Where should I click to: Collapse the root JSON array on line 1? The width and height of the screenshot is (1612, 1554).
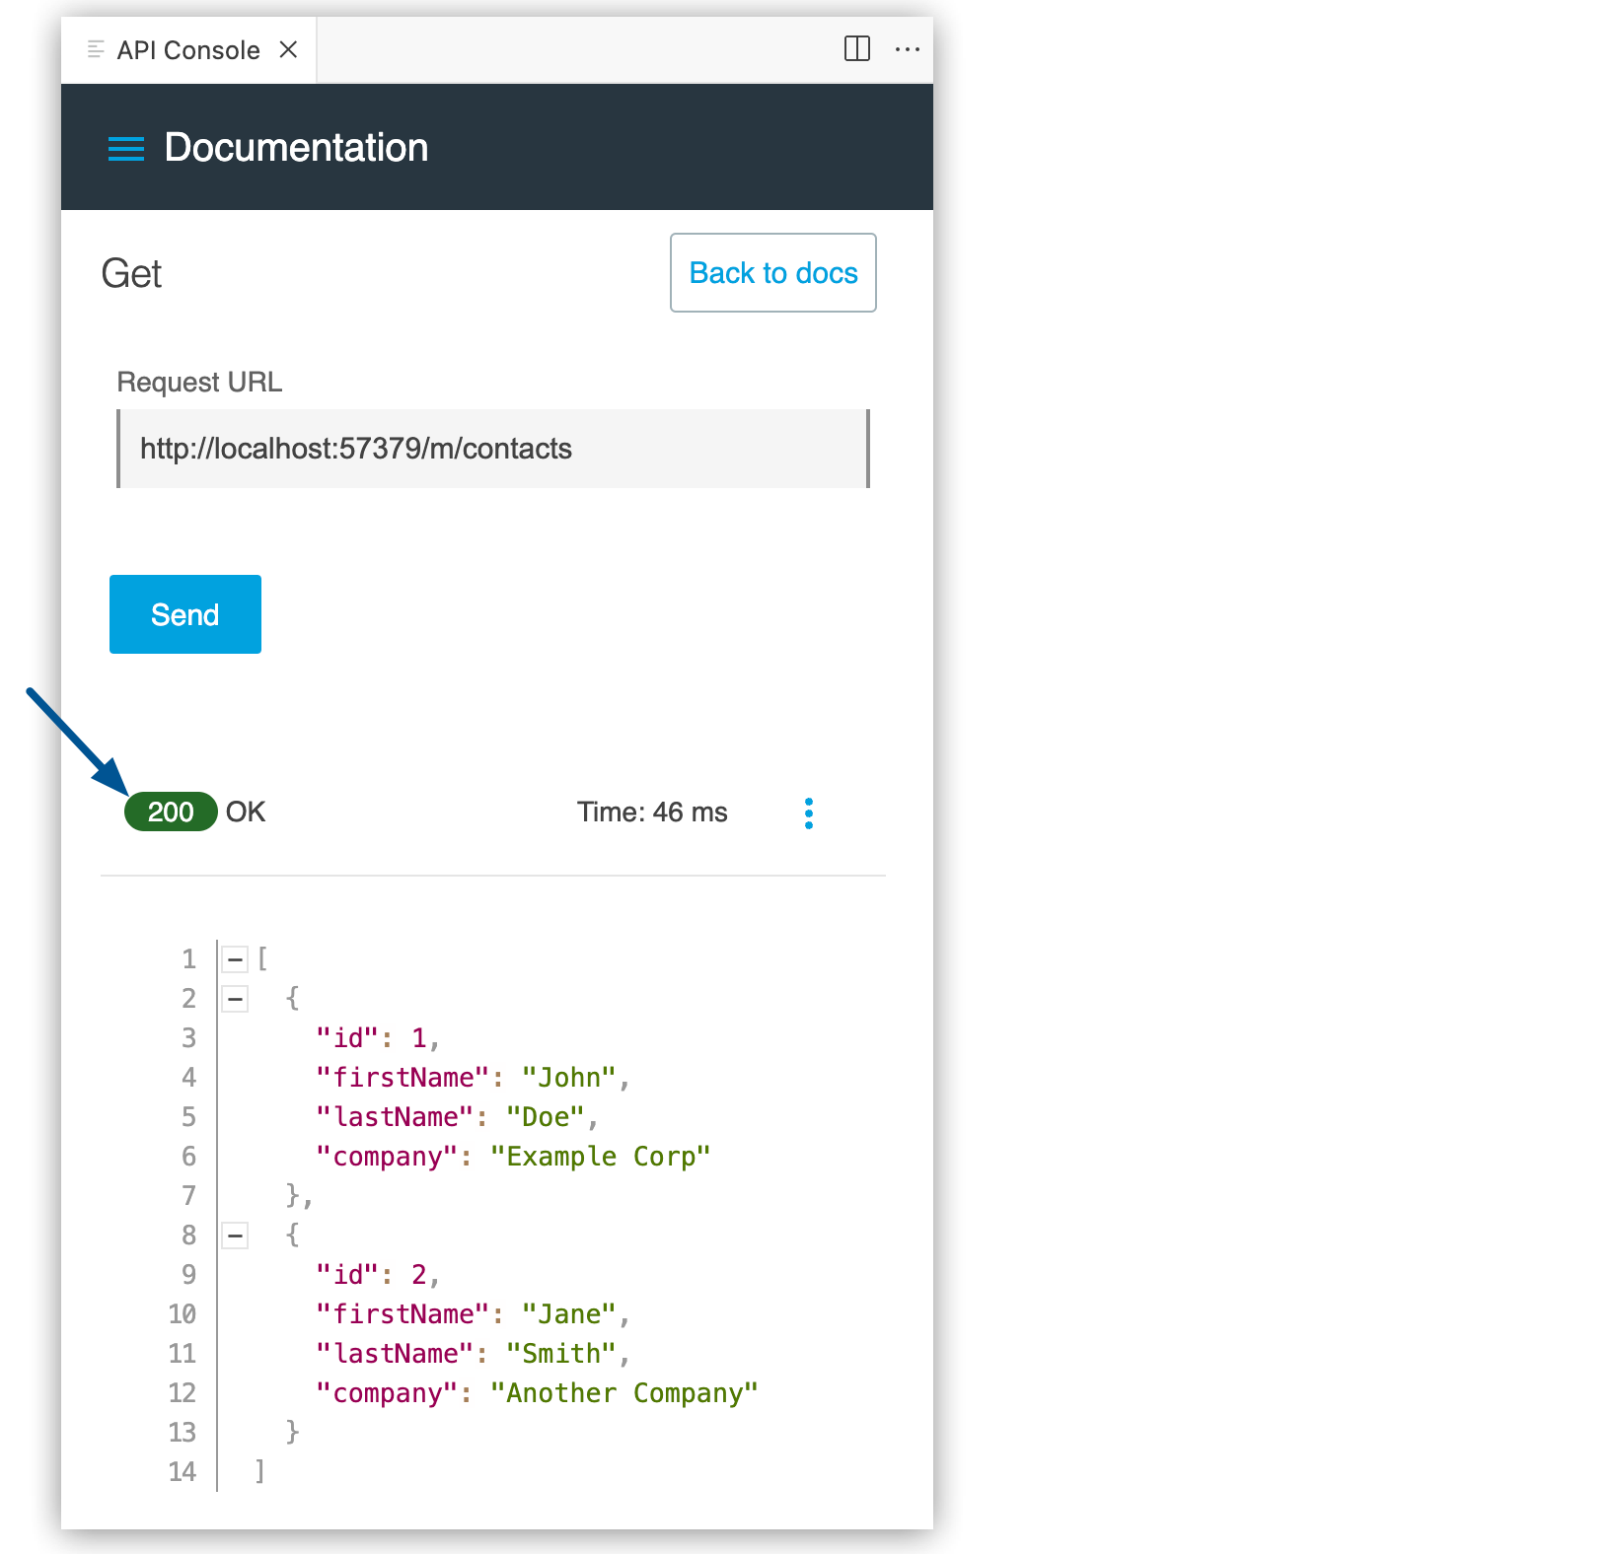[236, 957]
